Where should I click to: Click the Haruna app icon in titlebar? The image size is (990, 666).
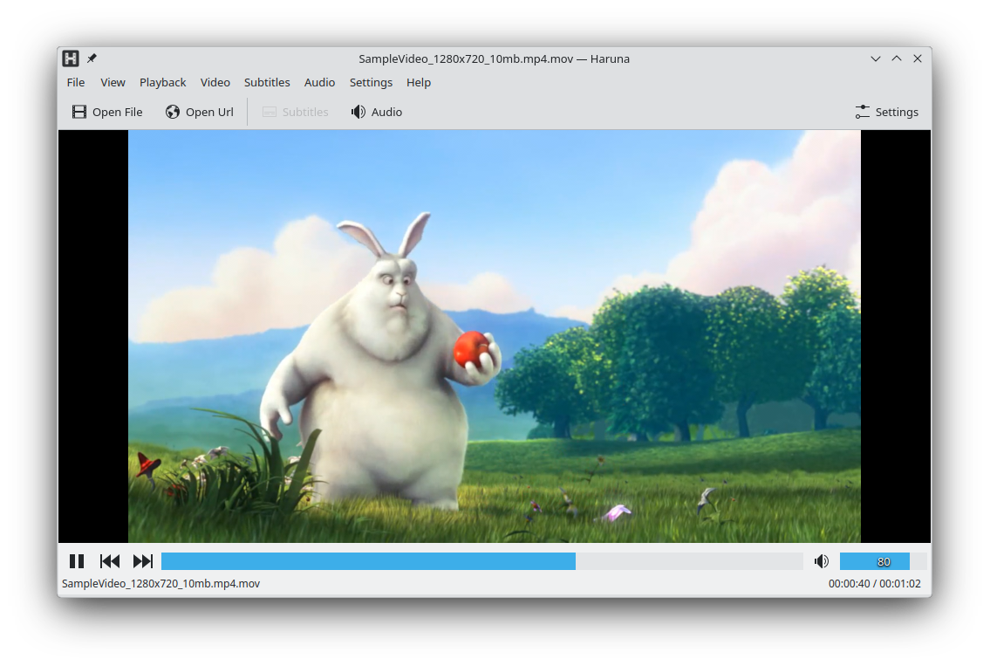pyautogui.click(x=70, y=58)
